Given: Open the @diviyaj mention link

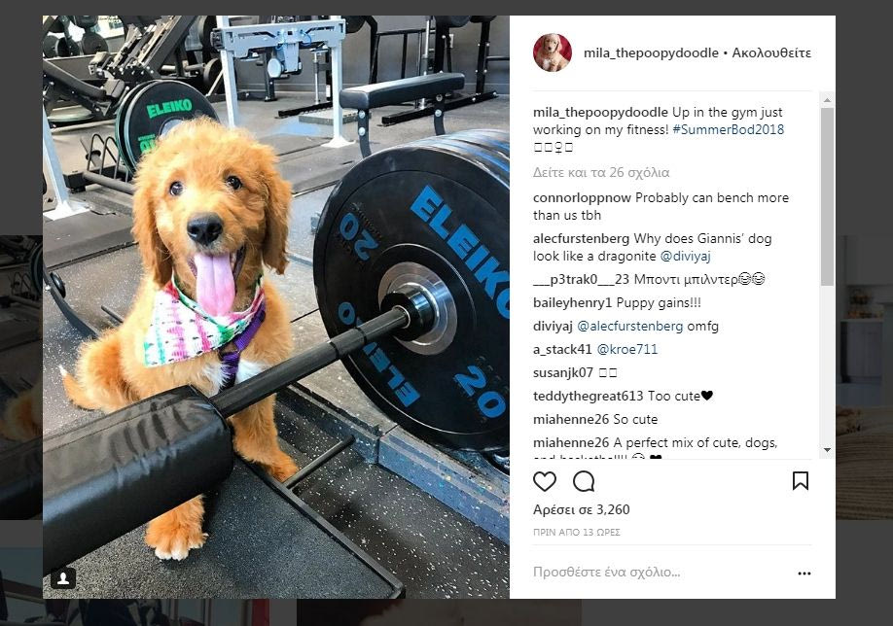Looking at the screenshot, I should (685, 256).
